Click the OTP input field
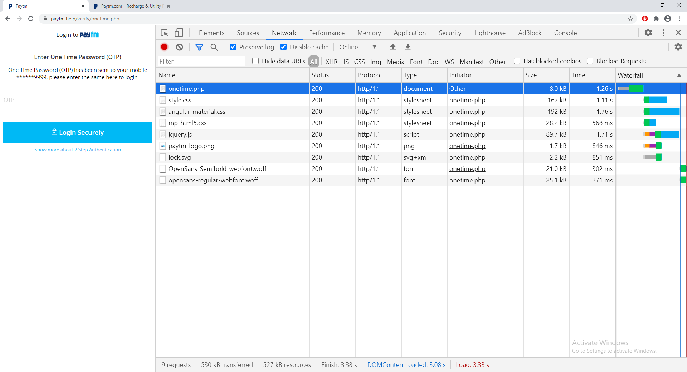Image resolution: width=687 pixels, height=372 pixels. pyautogui.click(x=78, y=100)
